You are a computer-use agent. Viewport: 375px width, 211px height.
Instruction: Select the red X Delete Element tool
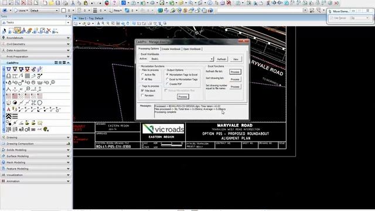[x=49, y=30]
